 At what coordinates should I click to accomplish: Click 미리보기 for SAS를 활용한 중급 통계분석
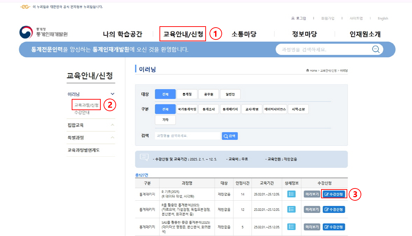[312, 227]
